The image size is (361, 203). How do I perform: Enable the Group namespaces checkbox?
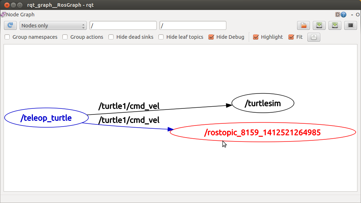pyautogui.click(x=7, y=37)
